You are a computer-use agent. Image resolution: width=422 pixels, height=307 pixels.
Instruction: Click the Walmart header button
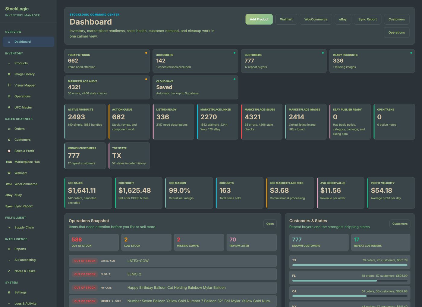coord(286,19)
